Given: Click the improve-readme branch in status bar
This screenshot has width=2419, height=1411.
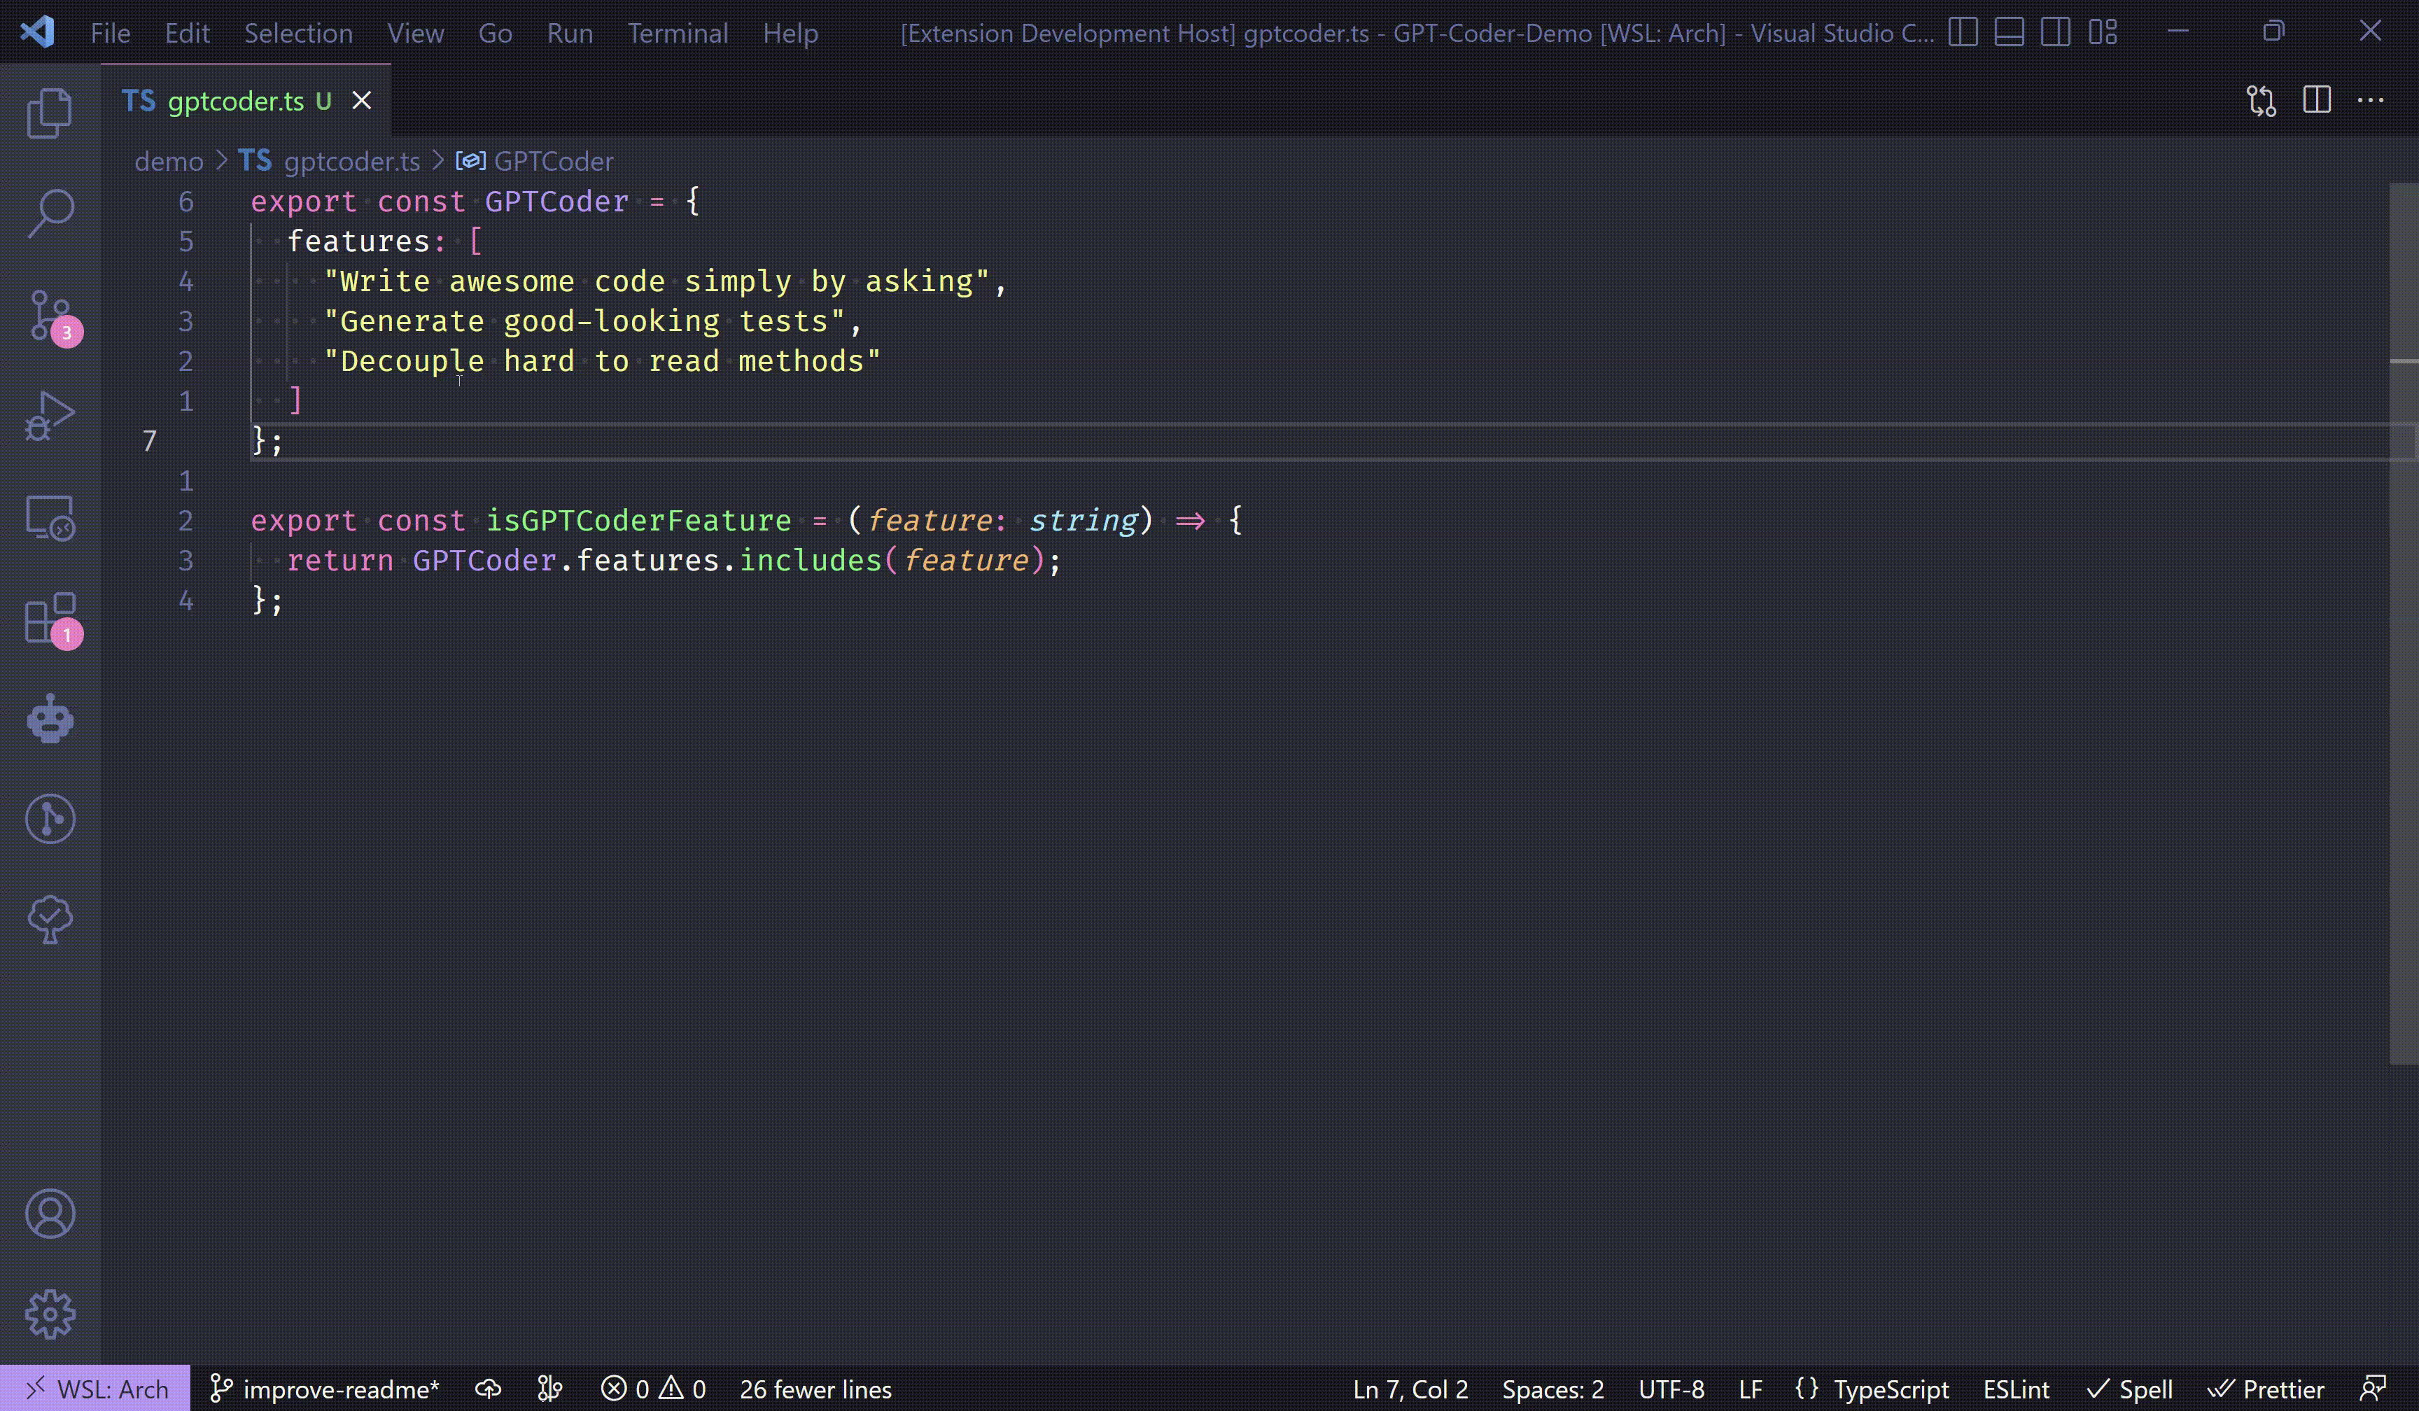Looking at the screenshot, I should pos(325,1389).
